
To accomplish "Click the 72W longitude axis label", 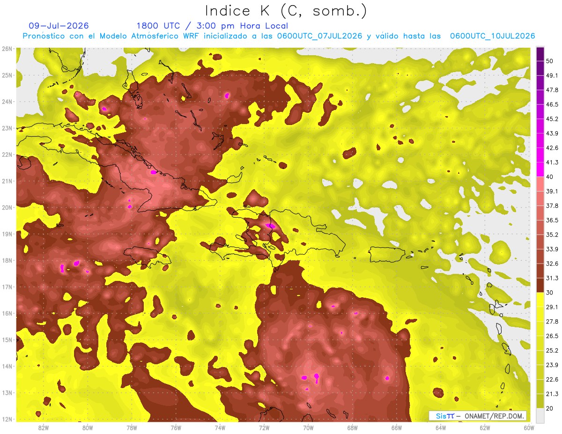I will 264,428.
